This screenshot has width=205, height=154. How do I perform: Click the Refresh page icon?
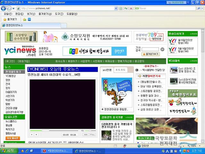tap(126, 9)
